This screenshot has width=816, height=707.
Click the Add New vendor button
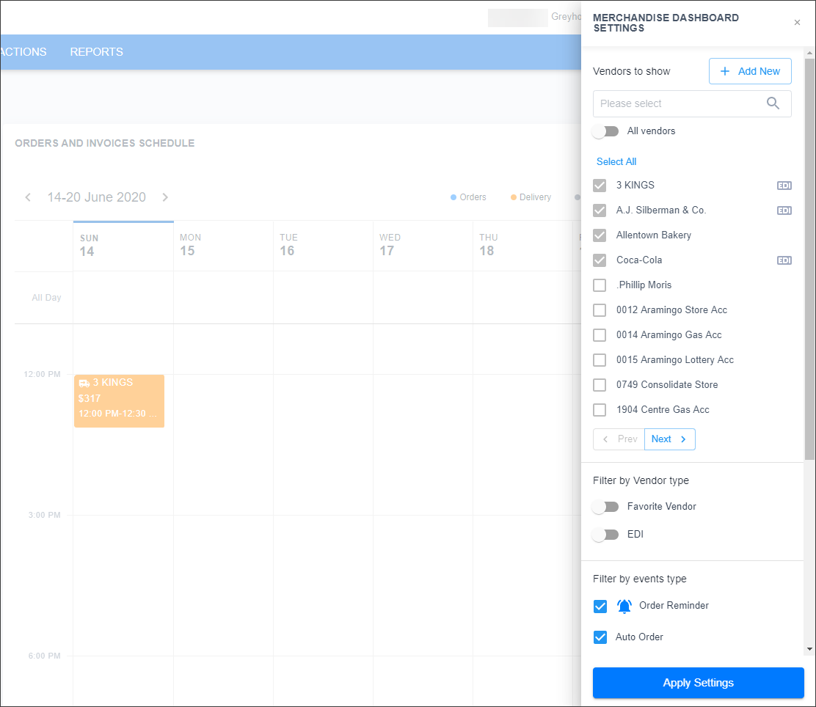click(750, 71)
